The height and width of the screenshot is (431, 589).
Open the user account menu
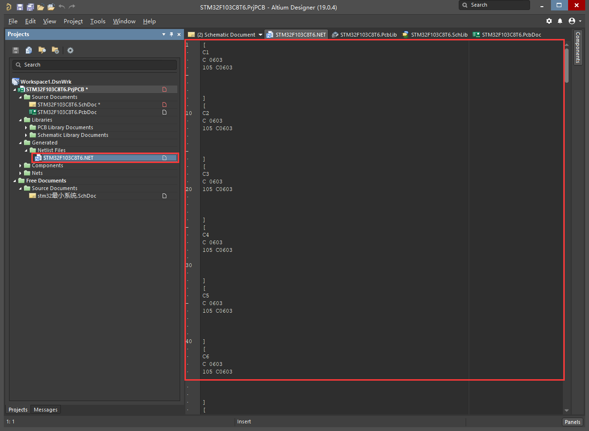(x=575, y=21)
